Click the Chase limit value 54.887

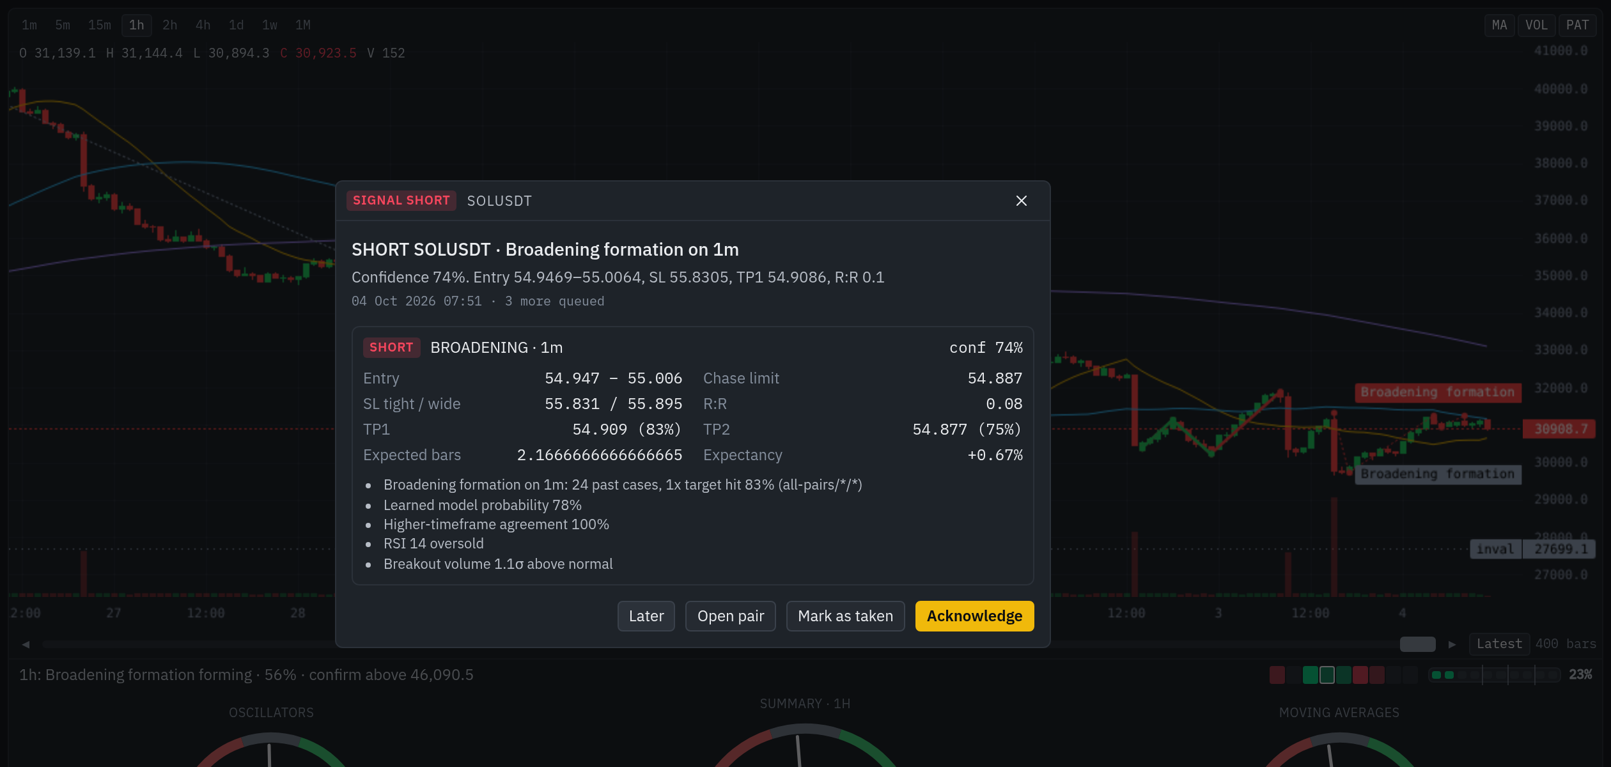[x=995, y=378]
